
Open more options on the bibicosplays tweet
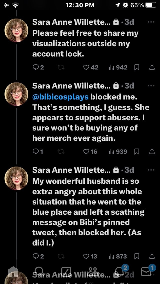pyautogui.click(x=151, y=85)
